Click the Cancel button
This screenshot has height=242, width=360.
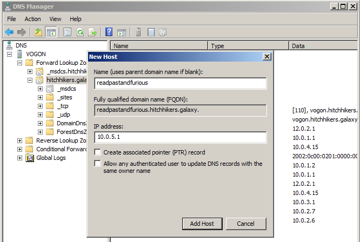[x=245, y=224]
